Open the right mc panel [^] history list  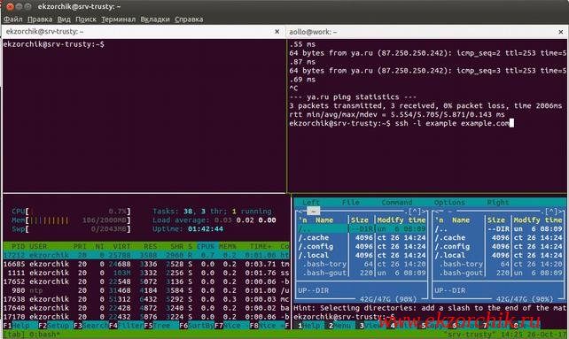(551, 211)
